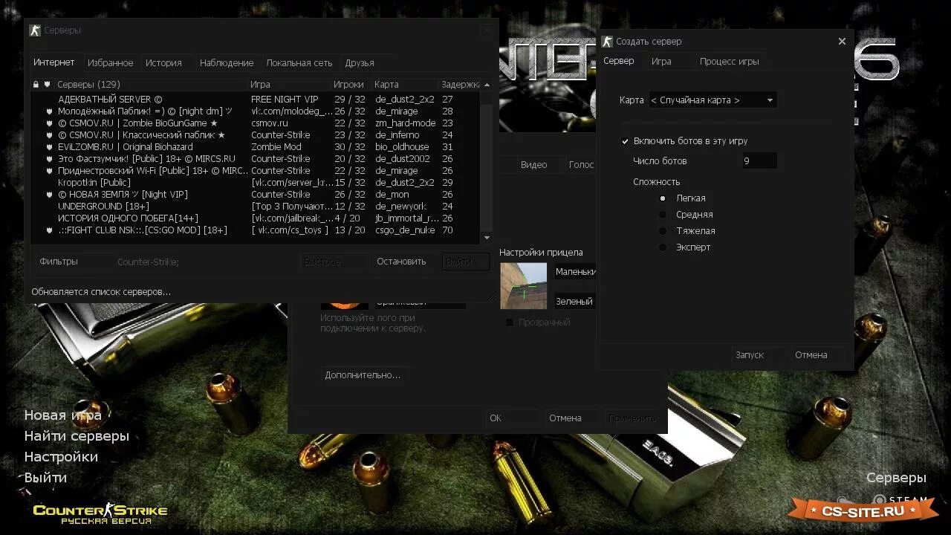Click the Counter-Strike Русская версия logo
This screenshot has height=535, width=951.
coord(100,513)
